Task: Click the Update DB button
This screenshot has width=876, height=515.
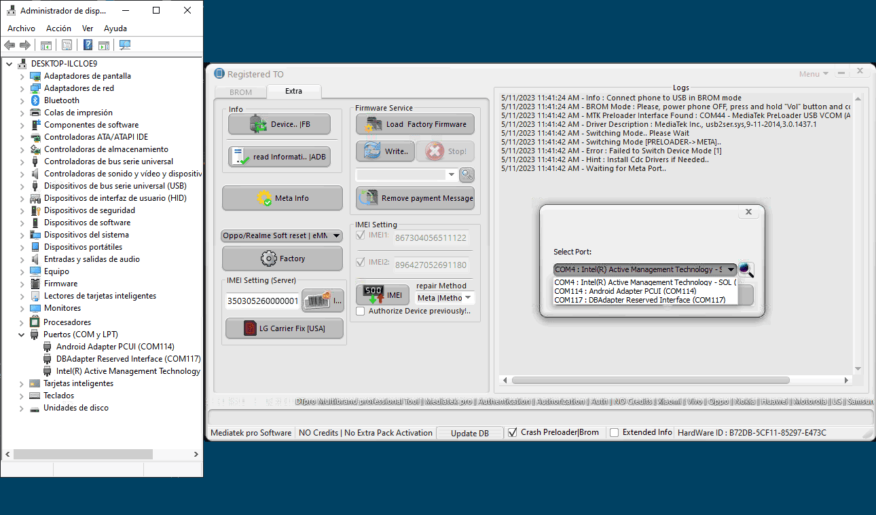Action: 469,433
